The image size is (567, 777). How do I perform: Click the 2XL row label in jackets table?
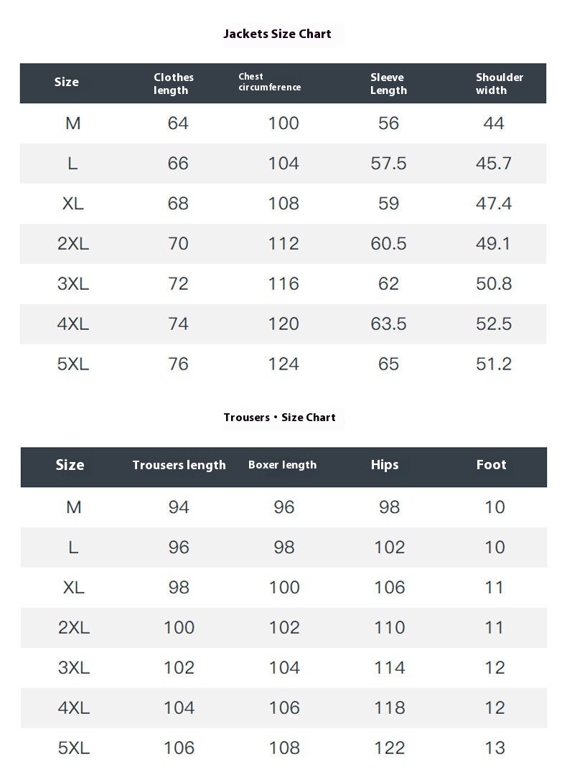[73, 244]
